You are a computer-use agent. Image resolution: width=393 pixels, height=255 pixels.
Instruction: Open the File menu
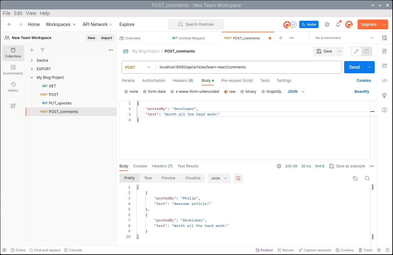(6, 13)
